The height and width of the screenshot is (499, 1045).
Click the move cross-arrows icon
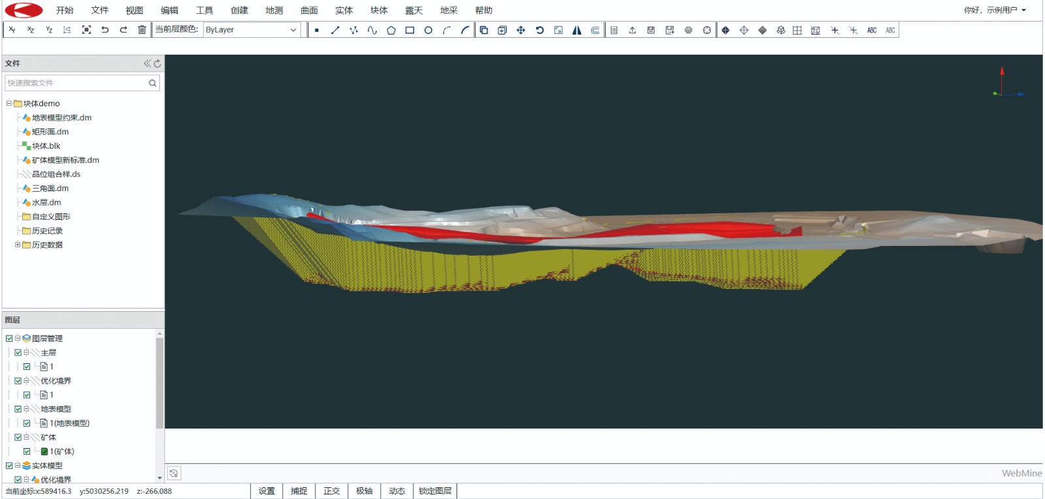(521, 30)
